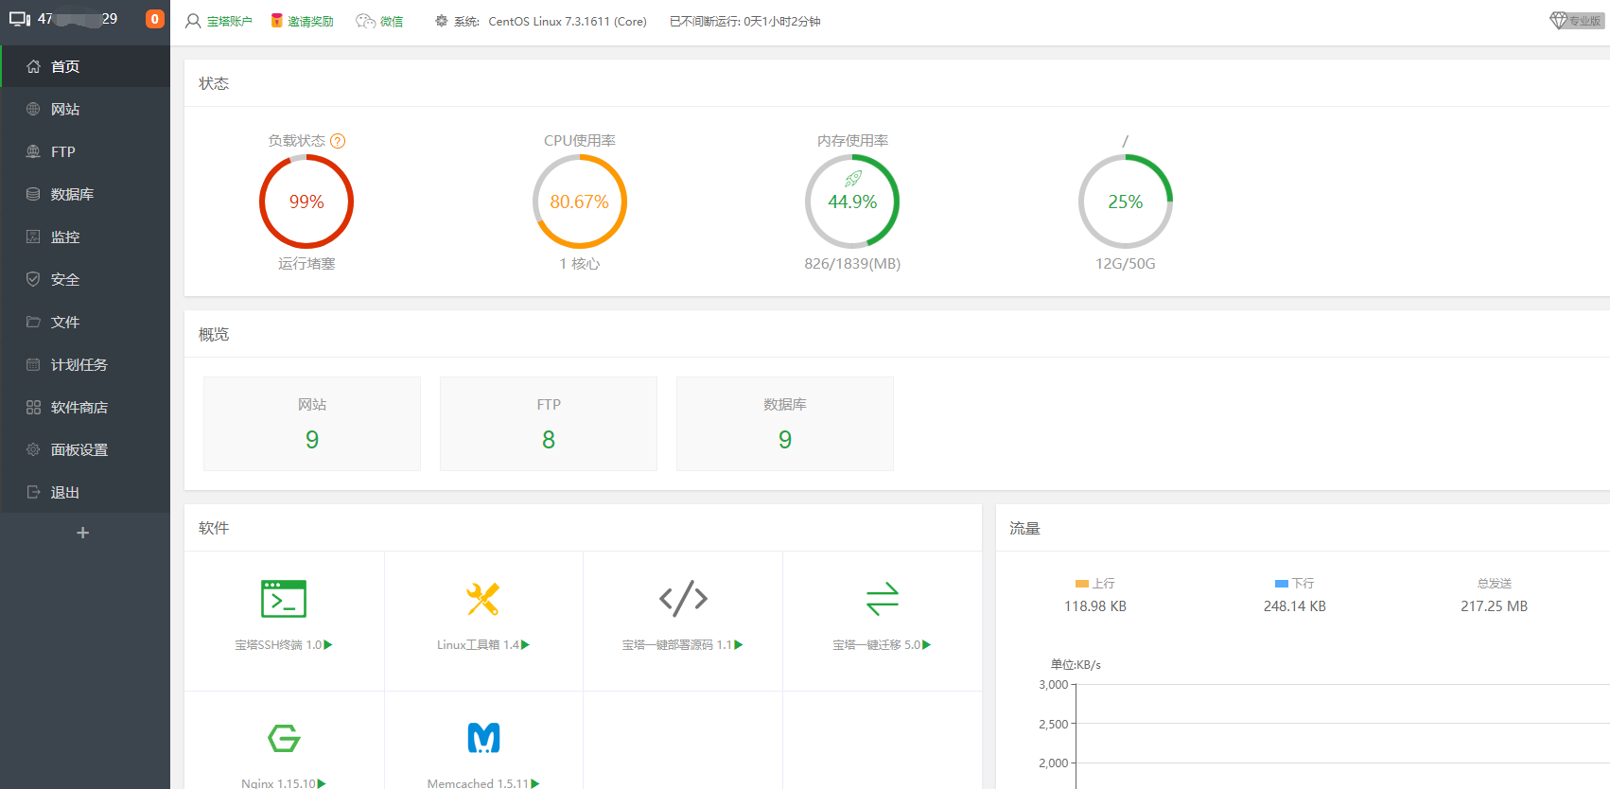Screen dimensions: 1610x789
Task: Click the 文件 folder icon in sidebar
Action: point(33,322)
